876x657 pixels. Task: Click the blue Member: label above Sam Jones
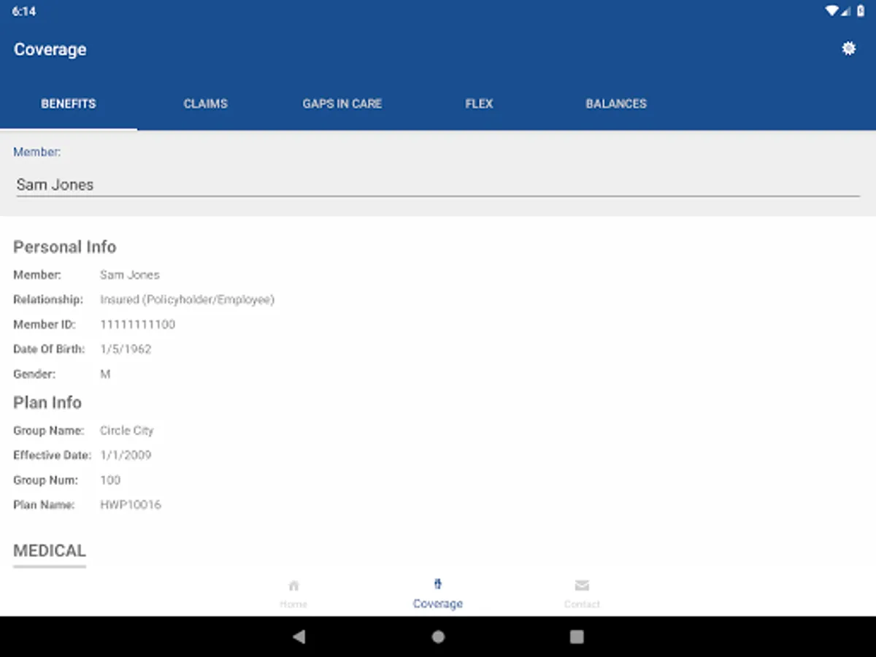pyautogui.click(x=36, y=152)
